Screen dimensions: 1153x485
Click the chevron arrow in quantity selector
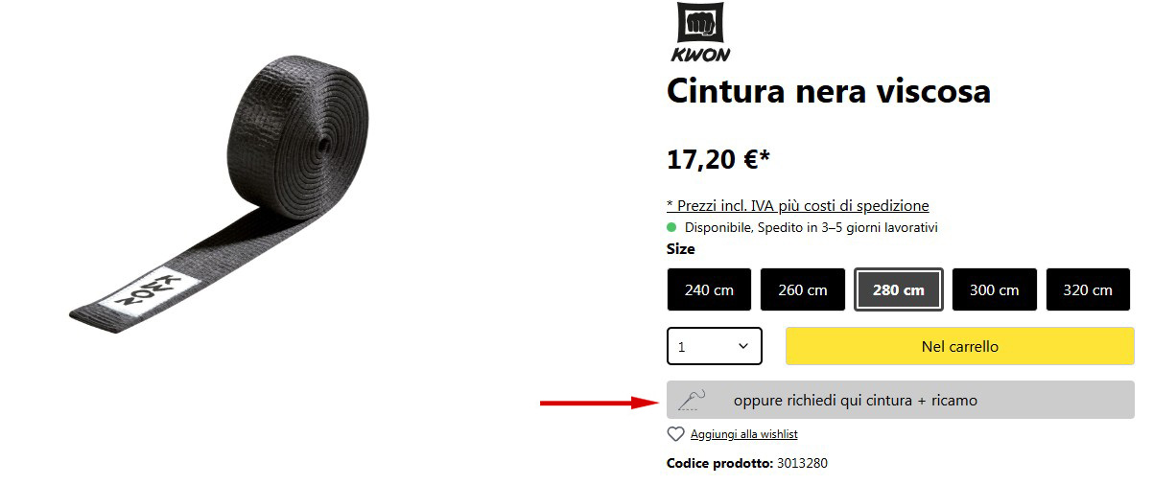(x=743, y=346)
